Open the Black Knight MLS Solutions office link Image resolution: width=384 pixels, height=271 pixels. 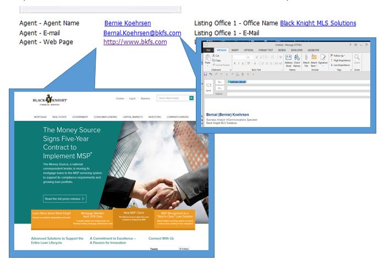click(318, 23)
